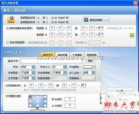Click the 预览该视频 preview button
Viewport: 139px width, 114px height.
[x=96, y=20]
